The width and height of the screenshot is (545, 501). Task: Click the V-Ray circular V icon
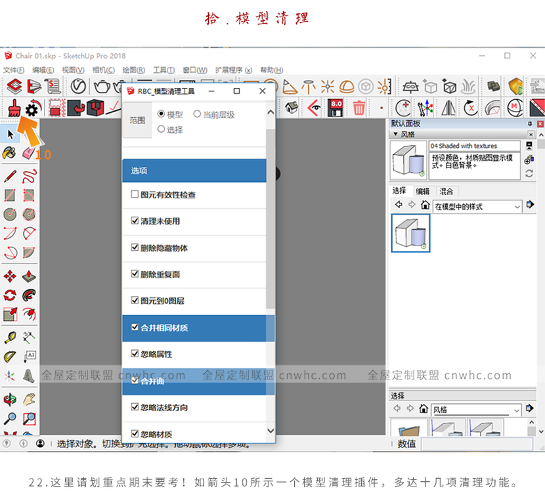[x=78, y=86]
